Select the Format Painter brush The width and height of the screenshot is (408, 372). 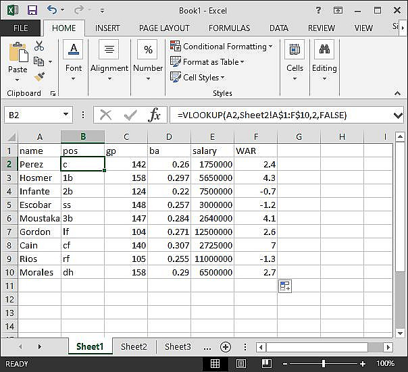39,76
